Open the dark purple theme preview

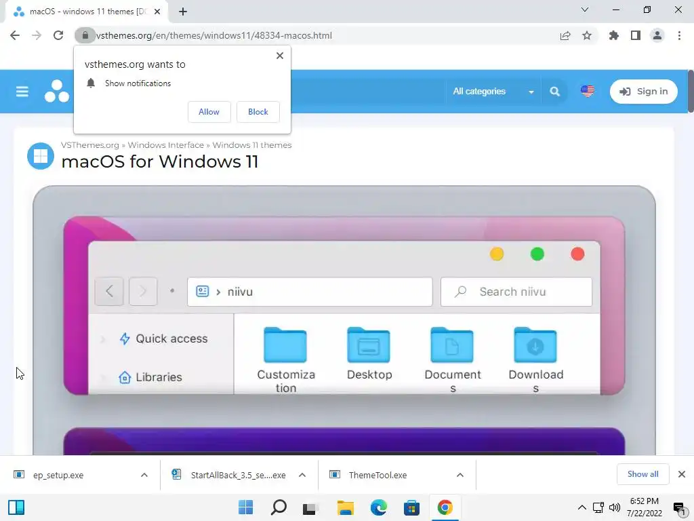(344, 441)
